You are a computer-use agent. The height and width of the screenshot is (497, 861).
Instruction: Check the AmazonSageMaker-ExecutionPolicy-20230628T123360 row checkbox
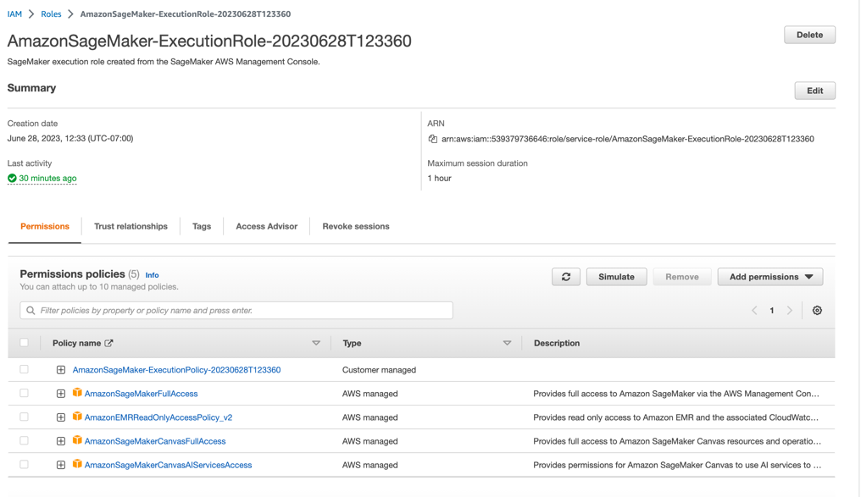point(25,369)
